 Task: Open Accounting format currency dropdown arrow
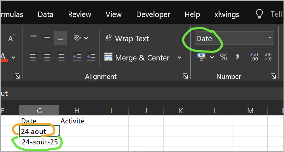point(212,58)
